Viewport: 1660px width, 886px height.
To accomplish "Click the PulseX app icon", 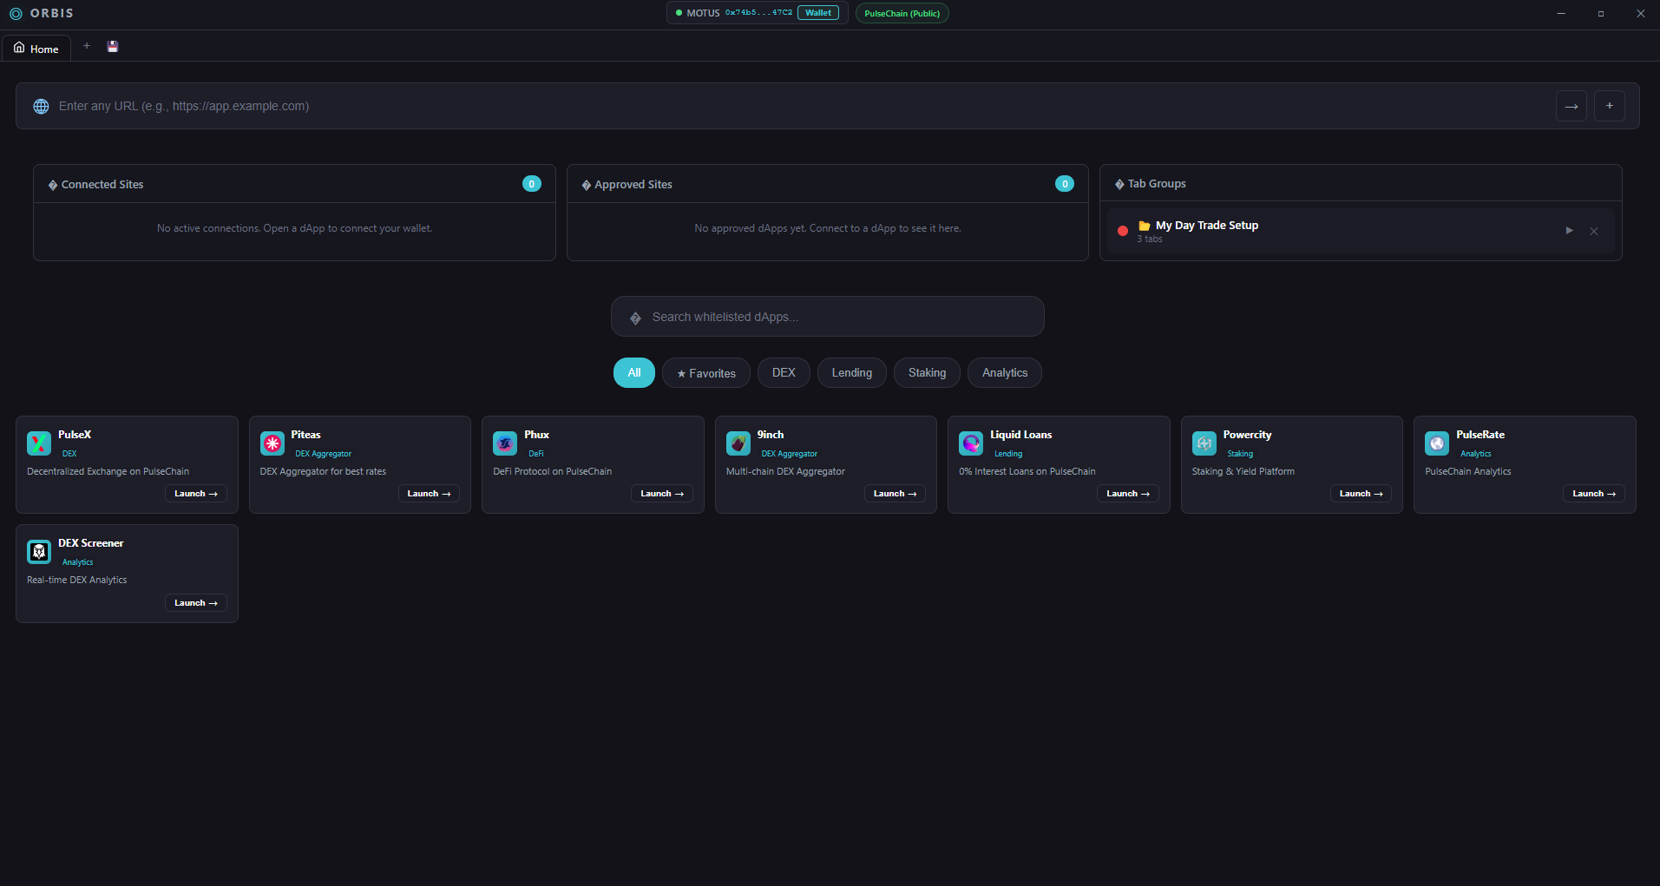I will pos(39,443).
